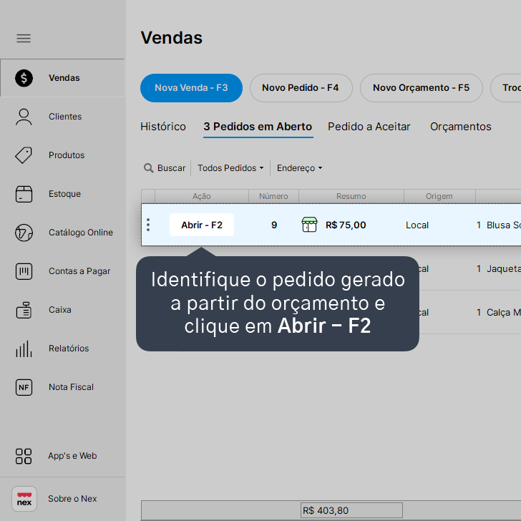This screenshot has height=521, width=521.
Task: Click the Nota Fiscal NF icon
Action: [x=24, y=387]
